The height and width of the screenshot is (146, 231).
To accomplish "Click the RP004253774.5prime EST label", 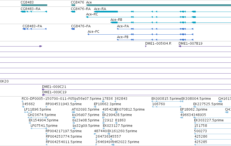I will point(64,137).
